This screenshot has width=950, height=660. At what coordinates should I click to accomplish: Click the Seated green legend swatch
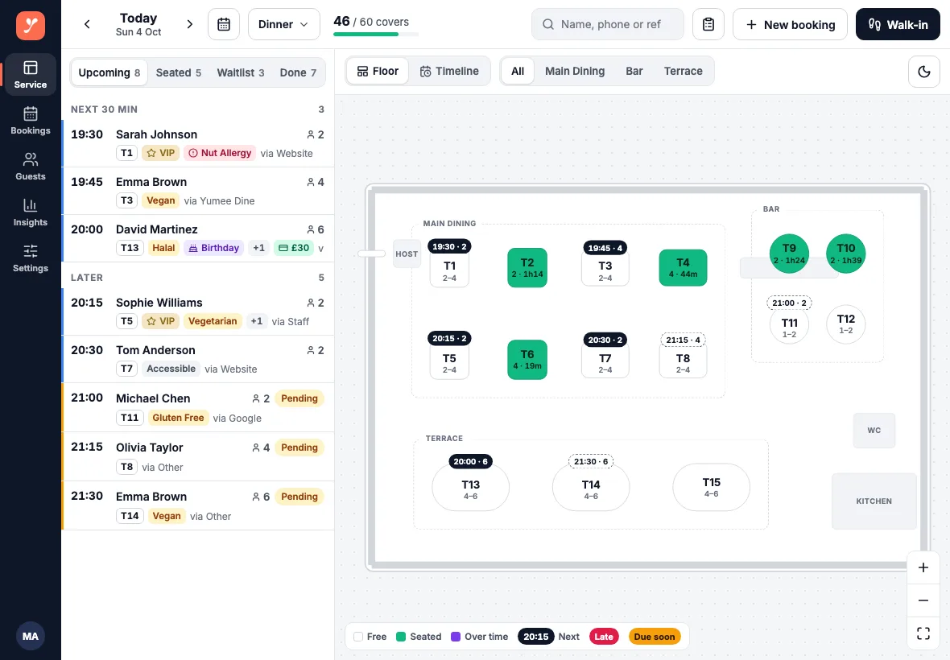click(x=400, y=637)
